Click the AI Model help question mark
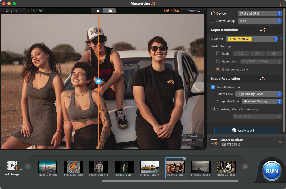This screenshot has width=286, height=189. coord(281,39)
